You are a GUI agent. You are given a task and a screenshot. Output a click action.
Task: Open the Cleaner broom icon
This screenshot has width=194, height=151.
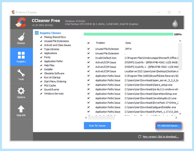tap(21, 37)
